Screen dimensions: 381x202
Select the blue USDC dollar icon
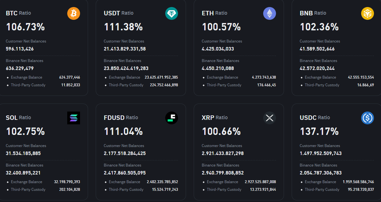(368, 118)
